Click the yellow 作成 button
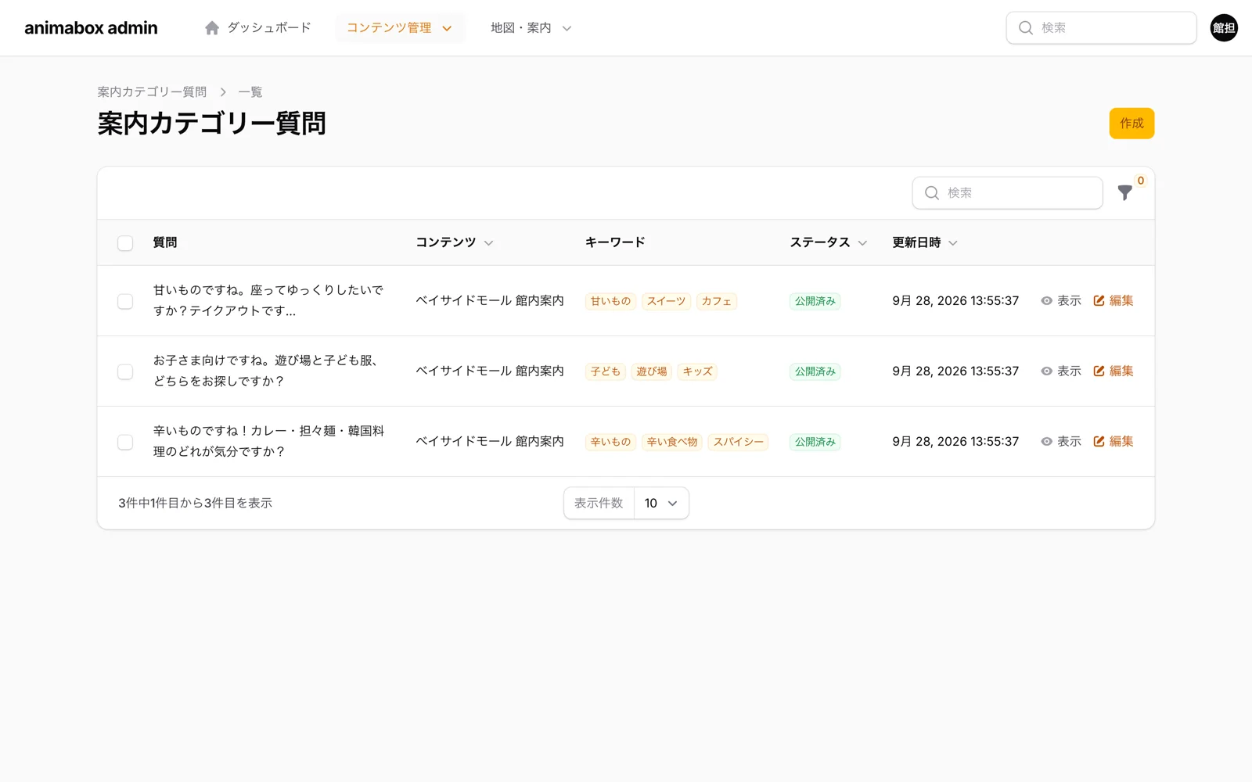The height and width of the screenshot is (782, 1252). pos(1131,124)
